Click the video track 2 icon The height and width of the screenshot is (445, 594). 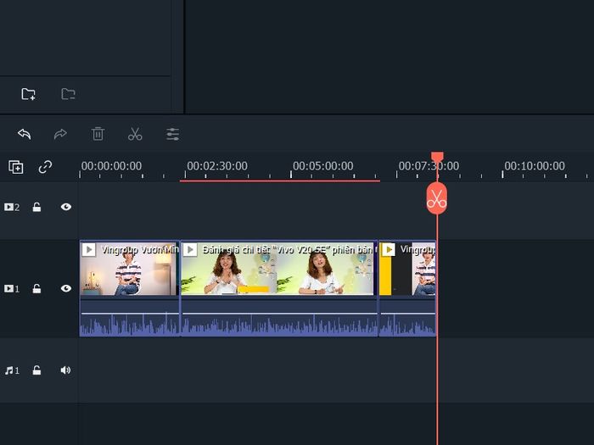click(12, 207)
